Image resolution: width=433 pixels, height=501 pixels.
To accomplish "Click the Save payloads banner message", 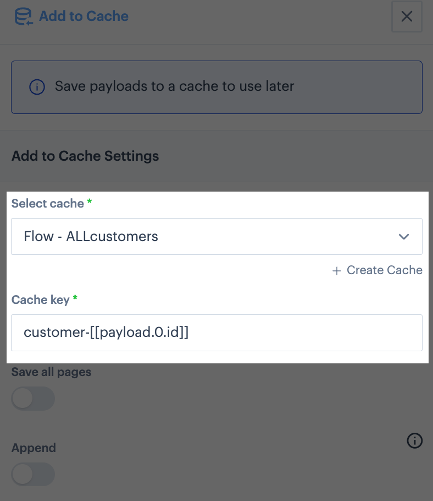I will click(174, 86).
